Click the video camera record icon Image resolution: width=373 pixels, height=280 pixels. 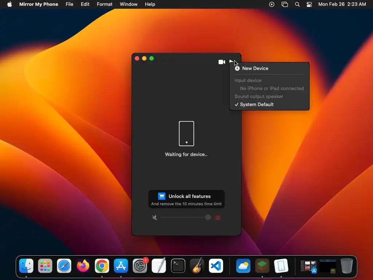pos(222,62)
